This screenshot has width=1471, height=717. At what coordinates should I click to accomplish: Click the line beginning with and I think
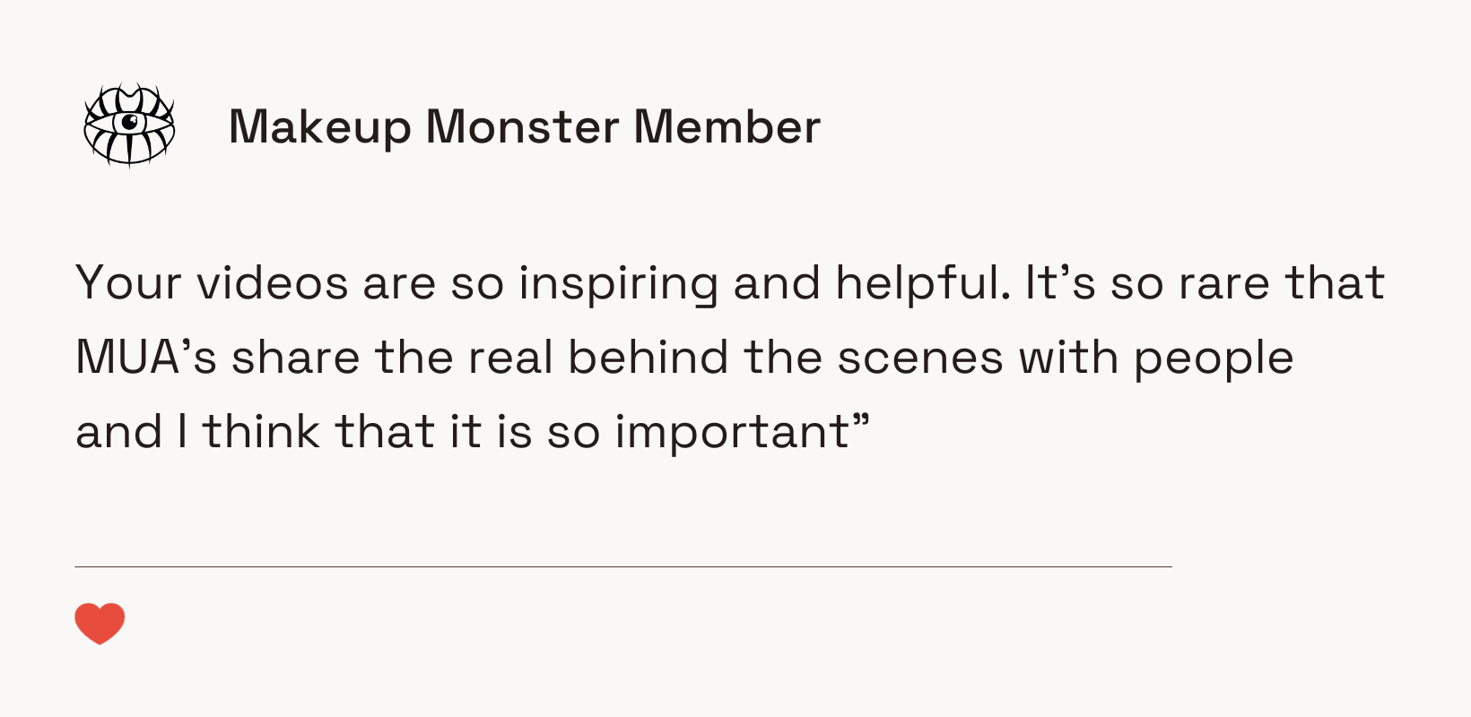[x=473, y=433]
